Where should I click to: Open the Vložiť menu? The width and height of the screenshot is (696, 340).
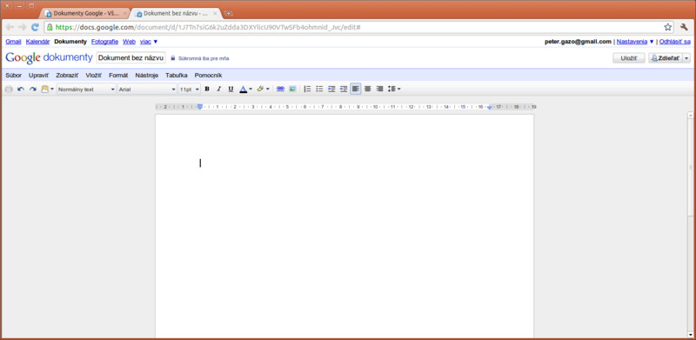click(94, 76)
